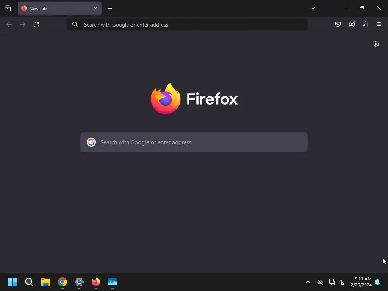Open Google Chrome from taskbar
This screenshot has height=291, width=388.
63,282
